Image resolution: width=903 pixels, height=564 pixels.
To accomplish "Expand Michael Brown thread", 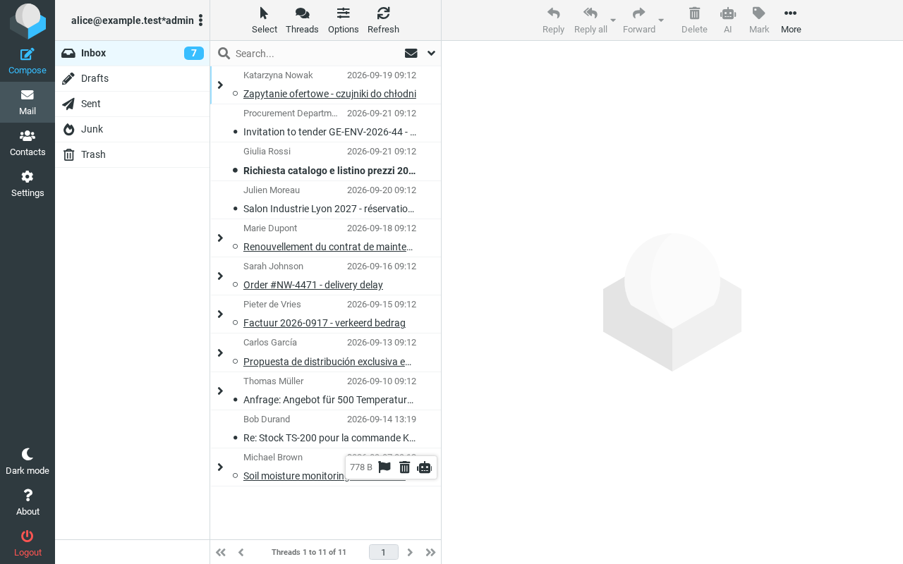I will (220, 467).
